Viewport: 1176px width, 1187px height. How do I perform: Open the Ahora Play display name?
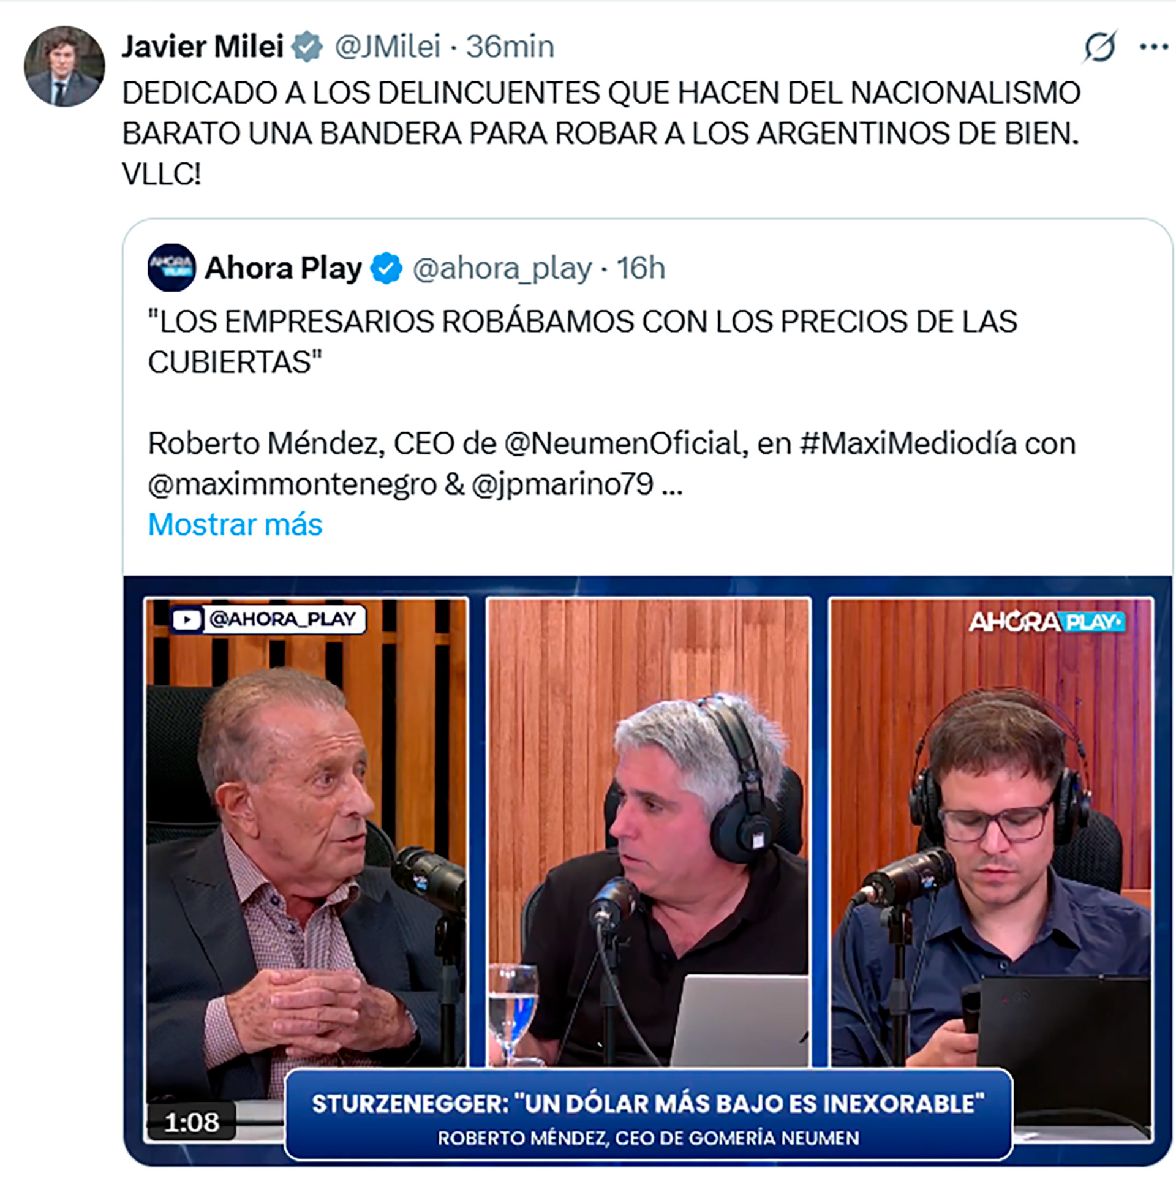(283, 268)
